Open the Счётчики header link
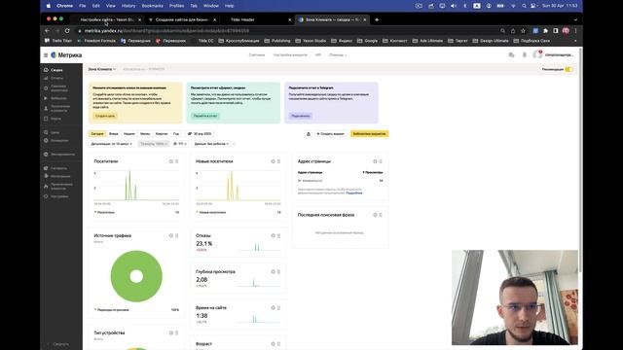Viewport: 623px width, 350px height. tap(257, 55)
